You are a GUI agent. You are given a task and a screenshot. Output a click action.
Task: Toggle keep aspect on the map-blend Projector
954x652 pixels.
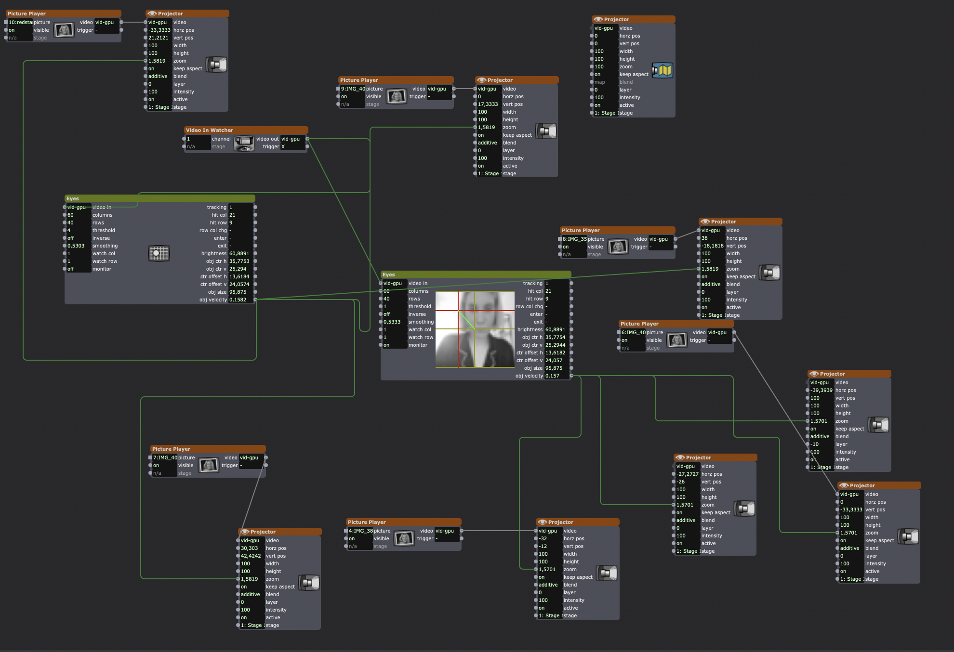[606, 74]
